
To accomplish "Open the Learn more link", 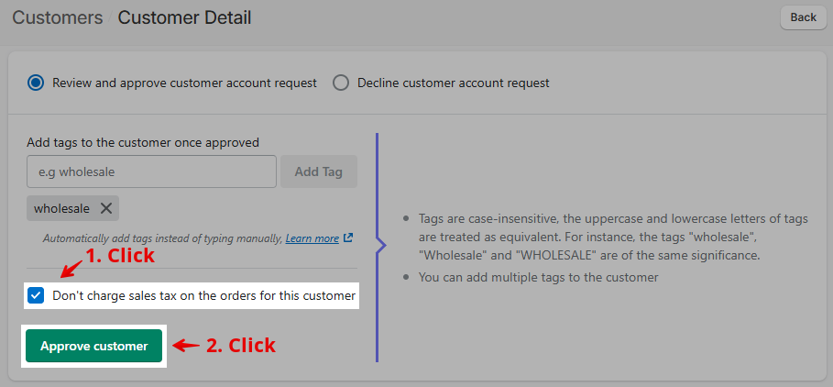I will pyautogui.click(x=312, y=238).
